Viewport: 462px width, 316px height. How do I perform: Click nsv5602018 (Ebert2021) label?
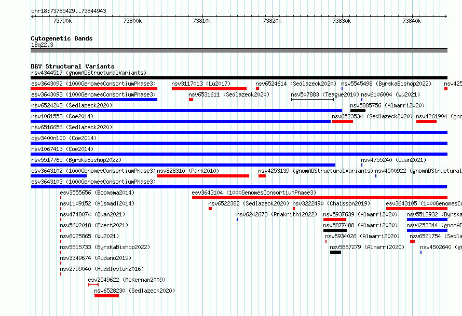click(x=94, y=225)
